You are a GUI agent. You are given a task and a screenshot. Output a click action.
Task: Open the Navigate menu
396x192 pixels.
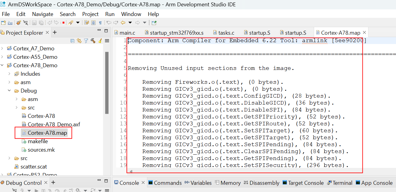(x=43, y=14)
